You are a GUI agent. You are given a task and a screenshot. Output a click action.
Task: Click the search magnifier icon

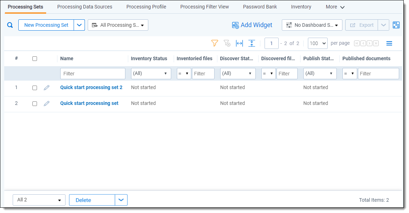click(10, 25)
